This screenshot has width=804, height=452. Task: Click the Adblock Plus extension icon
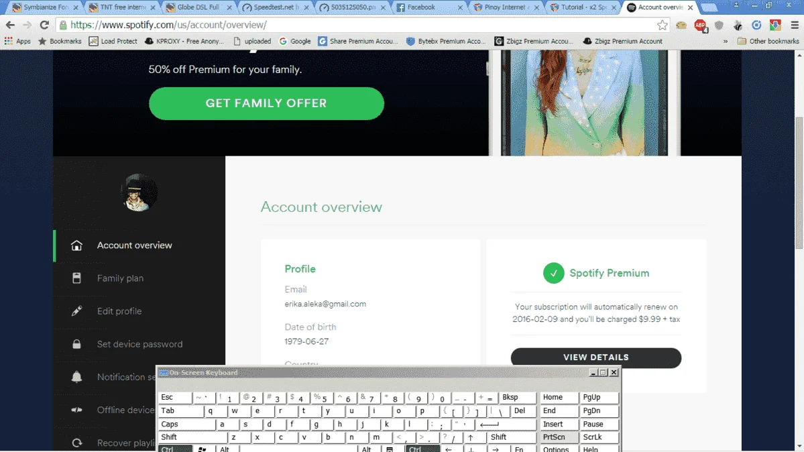(x=701, y=25)
